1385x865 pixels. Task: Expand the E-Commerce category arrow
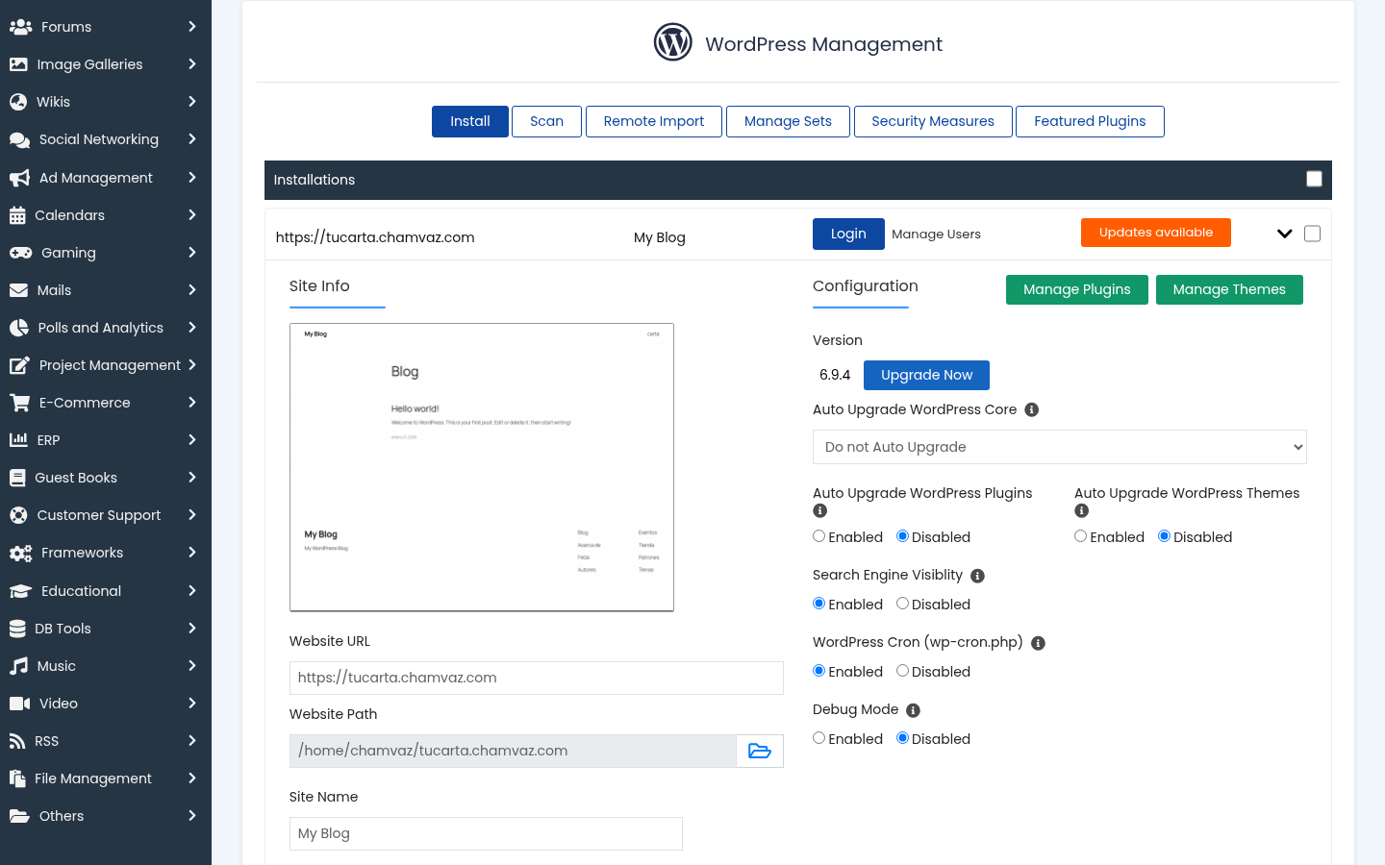(x=192, y=403)
